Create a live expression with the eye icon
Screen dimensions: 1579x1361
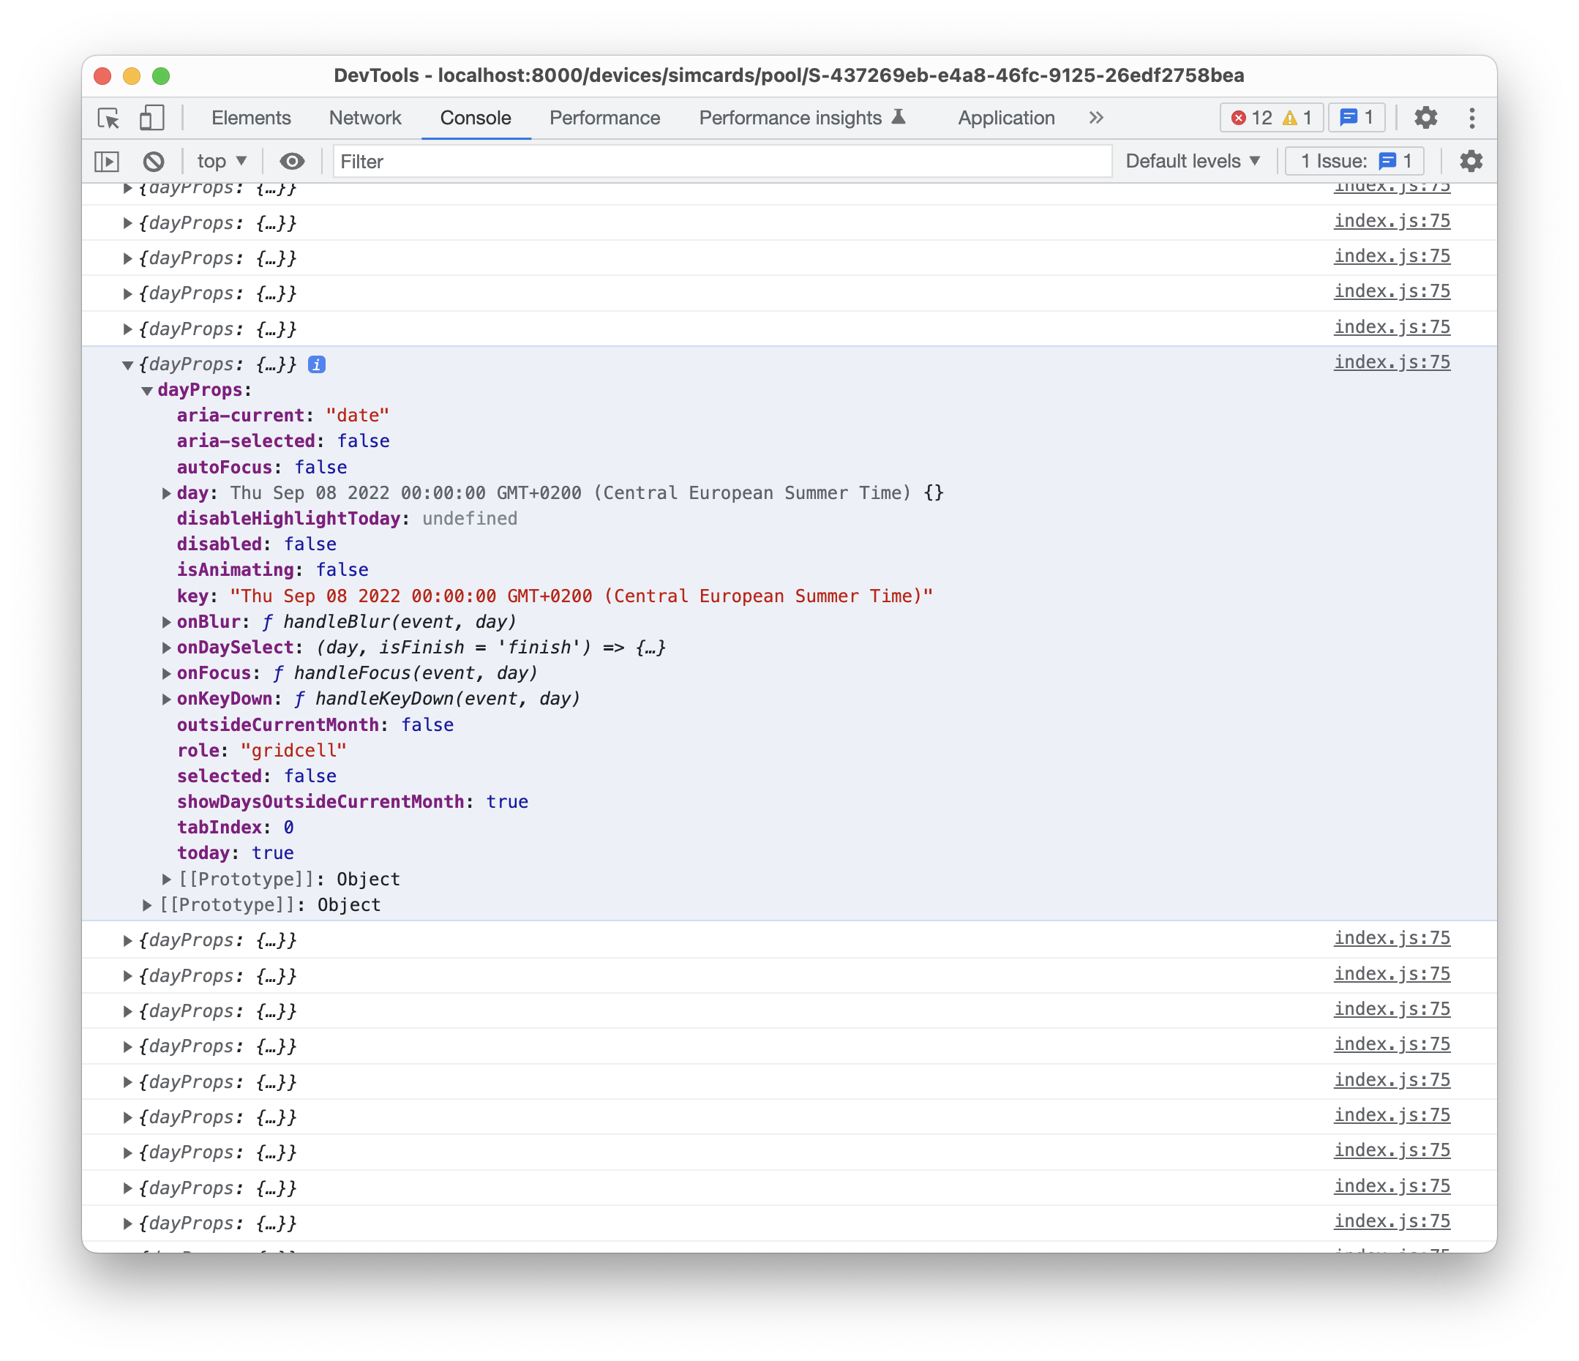coord(292,161)
